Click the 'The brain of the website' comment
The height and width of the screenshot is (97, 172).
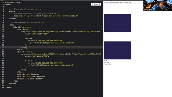tap(25, 9)
